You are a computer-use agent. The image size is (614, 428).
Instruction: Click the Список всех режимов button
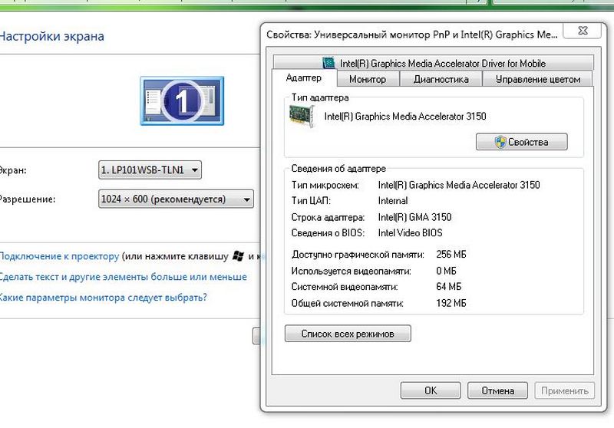tap(348, 334)
